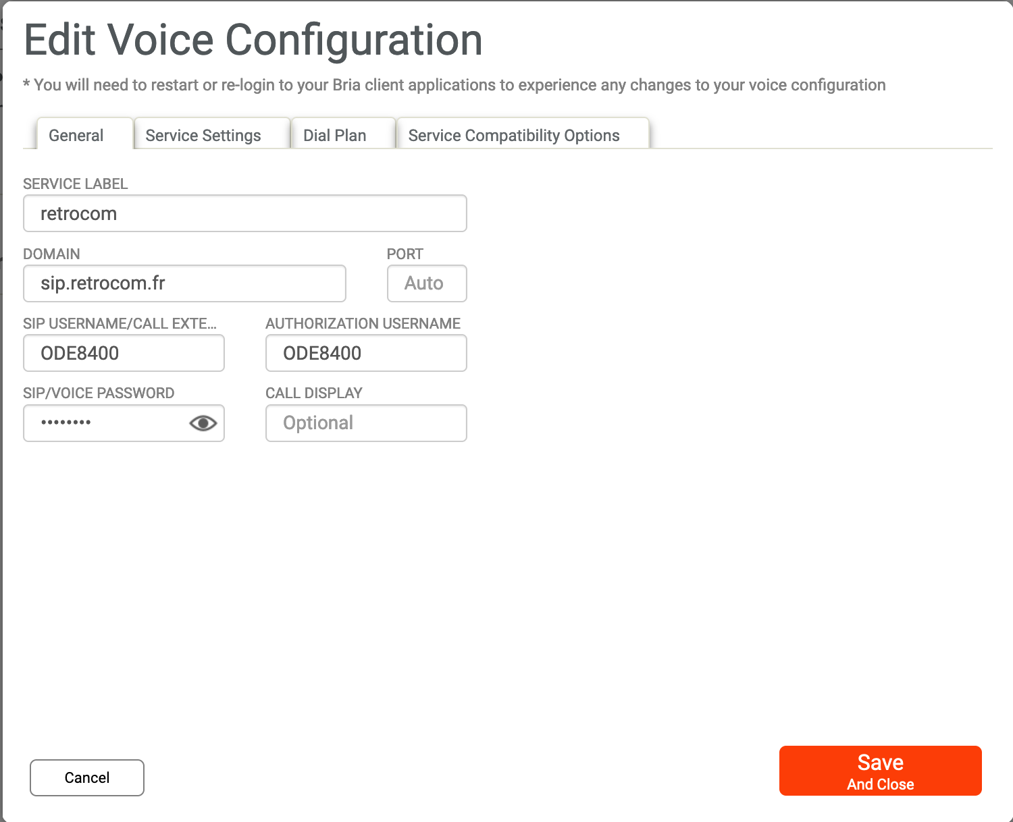Show the SIP/Voice password with eye icon
1013x822 pixels.
coord(203,423)
